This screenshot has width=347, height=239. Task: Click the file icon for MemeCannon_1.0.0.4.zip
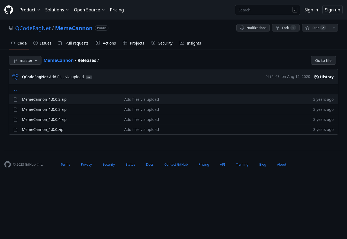click(x=16, y=119)
